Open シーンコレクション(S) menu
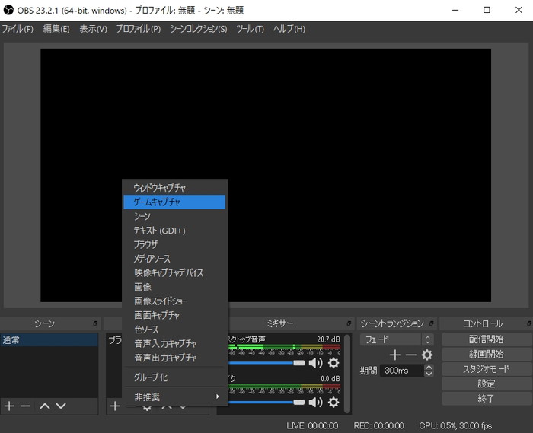The image size is (533, 433). click(199, 29)
